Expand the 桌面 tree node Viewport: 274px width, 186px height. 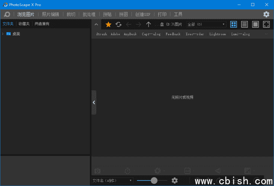(3, 34)
